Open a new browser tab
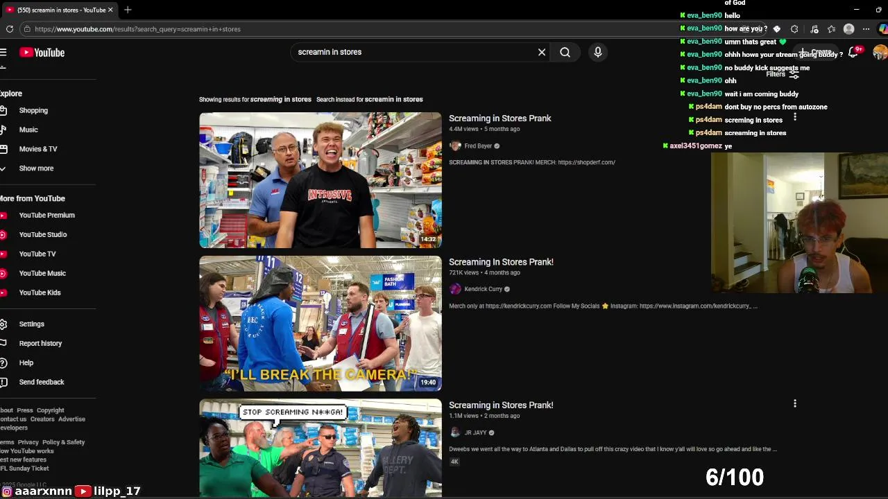This screenshot has height=499, width=888. 128,10
